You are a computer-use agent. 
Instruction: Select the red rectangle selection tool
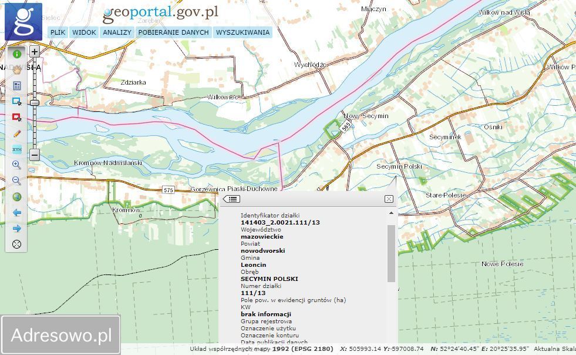click(x=16, y=118)
